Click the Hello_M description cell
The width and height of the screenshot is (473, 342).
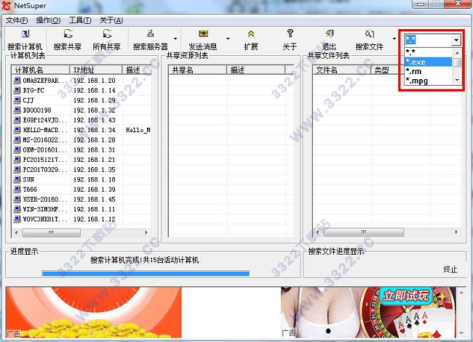tap(138, 130)
